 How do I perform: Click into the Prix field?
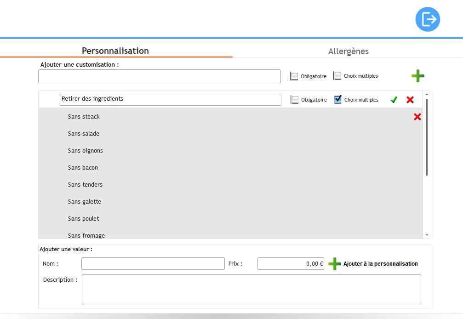291,264
